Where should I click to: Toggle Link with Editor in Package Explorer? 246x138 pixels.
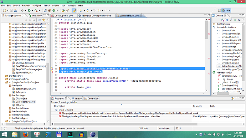(x=44, y=20)
